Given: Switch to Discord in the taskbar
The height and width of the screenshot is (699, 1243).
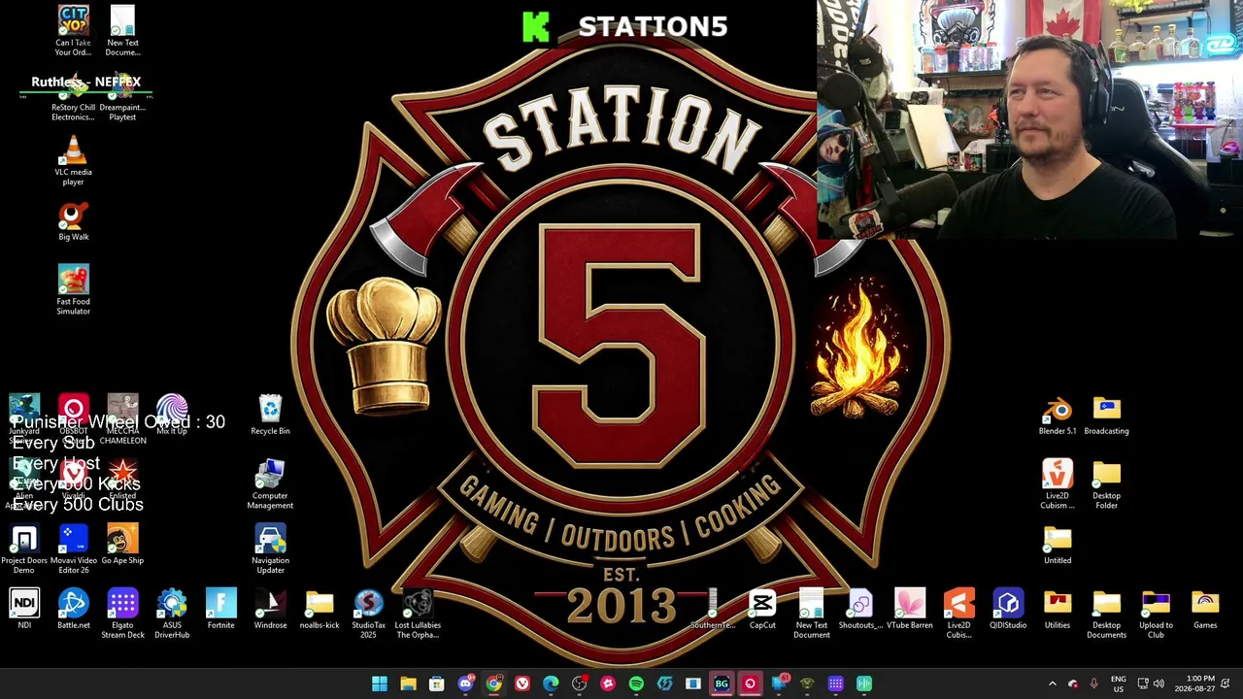Looking at the screenshot, I should 465,683.
